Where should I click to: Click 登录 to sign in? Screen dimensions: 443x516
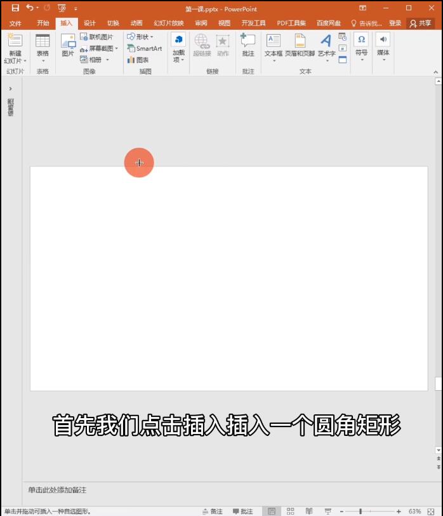pos(395,23)
